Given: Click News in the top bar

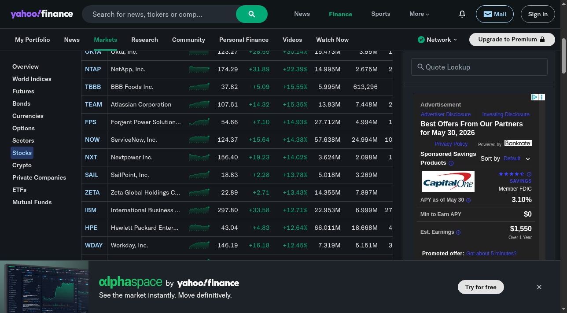Looking at the screenshot, I should (302, 14).
